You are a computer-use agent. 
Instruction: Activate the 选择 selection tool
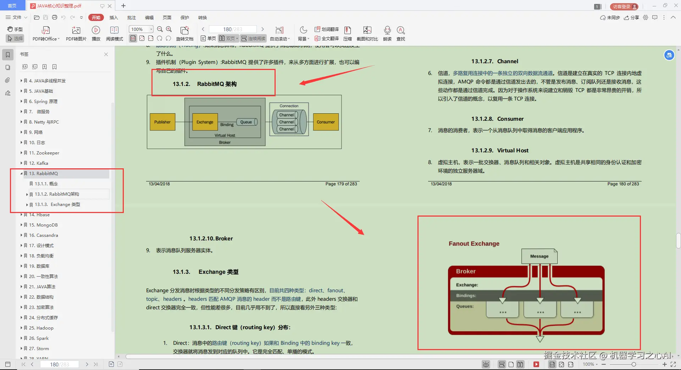[x=15, y=38]
